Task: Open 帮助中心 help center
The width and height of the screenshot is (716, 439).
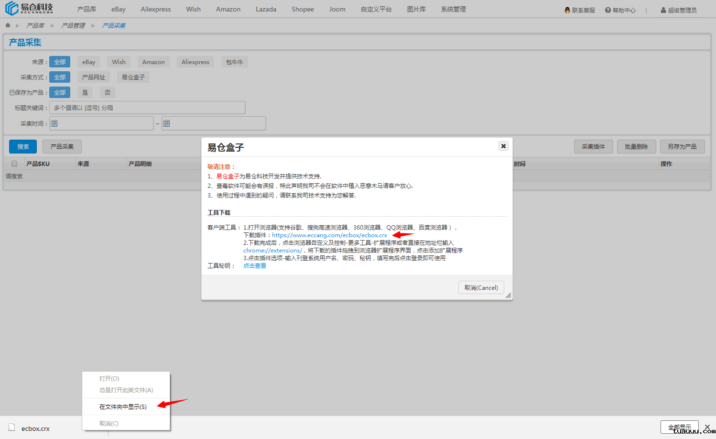Action: tap(620, 10)
